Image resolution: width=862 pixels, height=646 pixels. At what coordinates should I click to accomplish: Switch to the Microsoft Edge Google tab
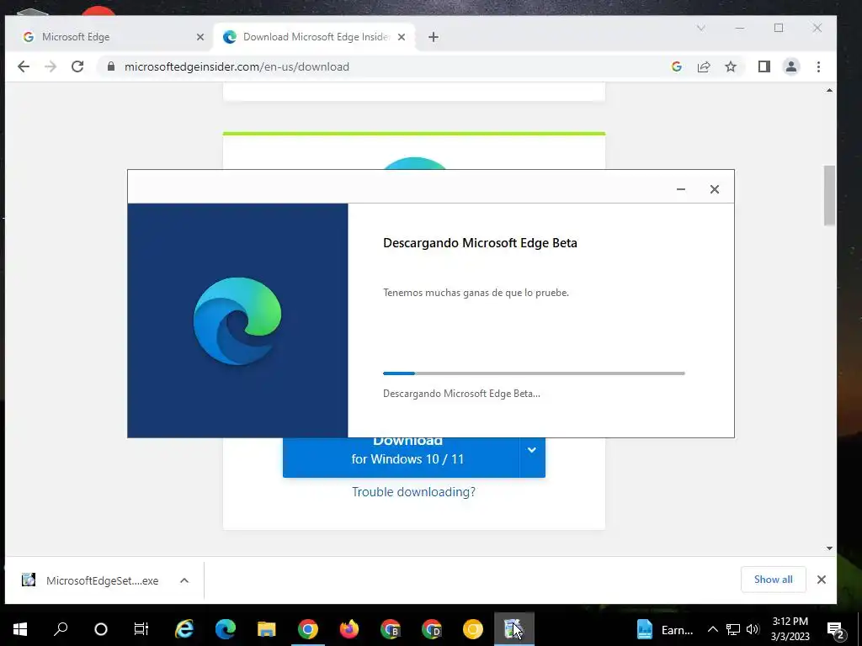click(110, 37)
